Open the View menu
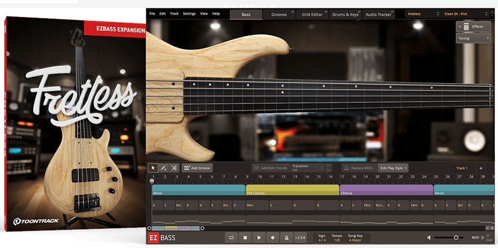Screen dimensions: 498x248 click(204, 13)
